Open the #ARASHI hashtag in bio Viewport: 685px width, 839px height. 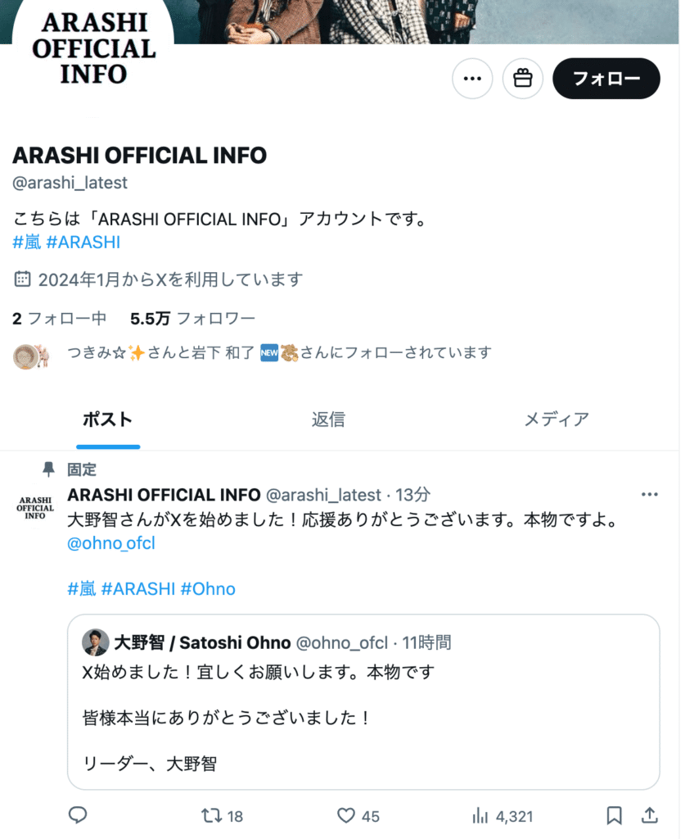[83, 243]
